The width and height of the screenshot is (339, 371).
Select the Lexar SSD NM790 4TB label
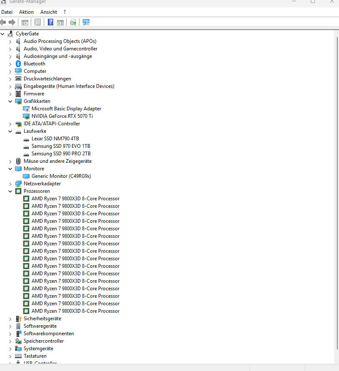55,139
